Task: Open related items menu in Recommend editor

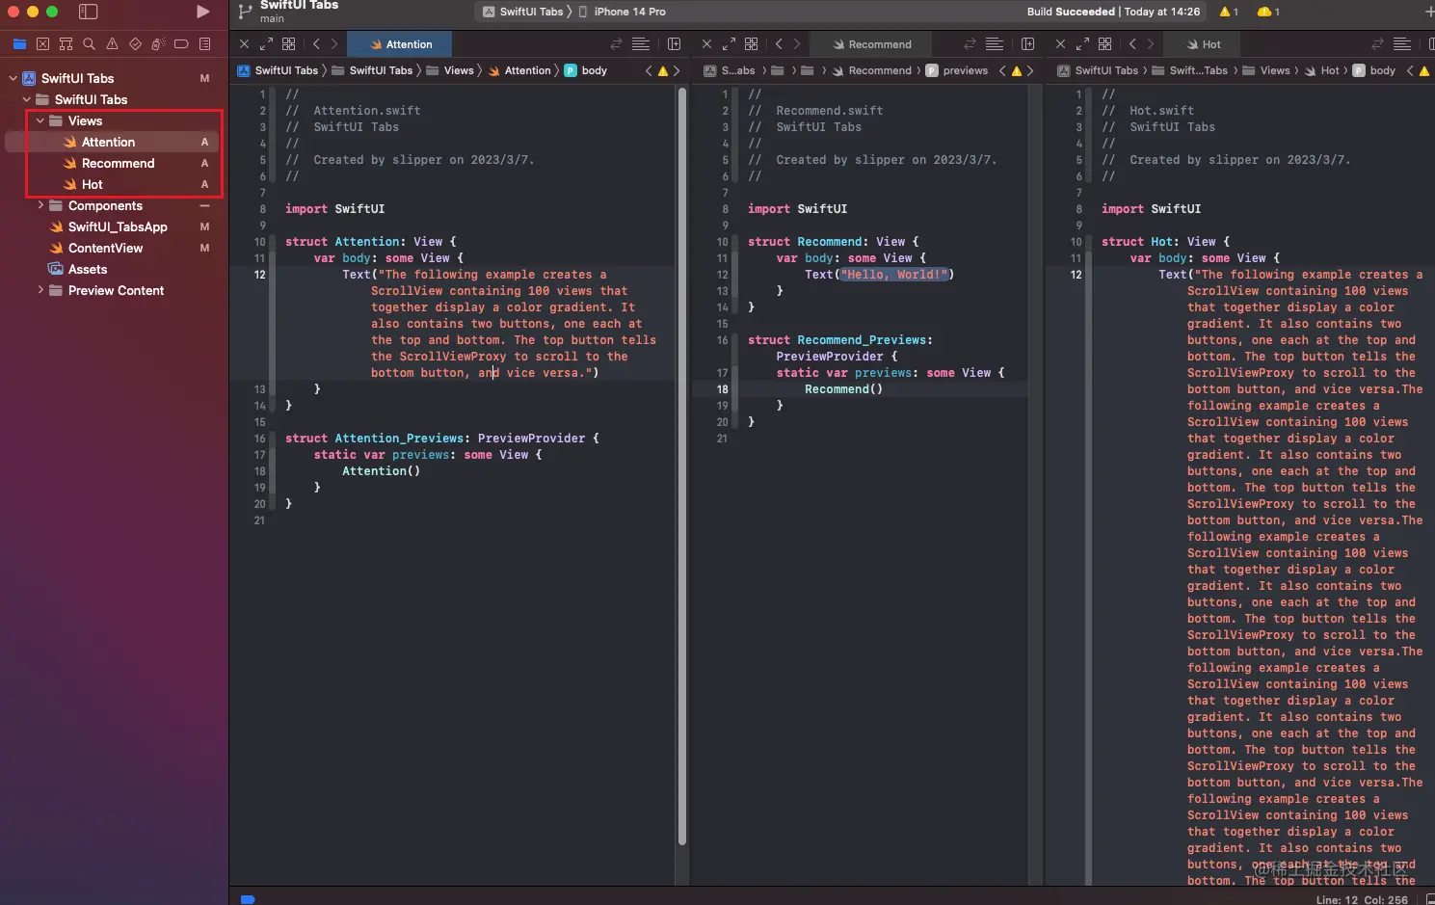Action: [x=751, y=44]
